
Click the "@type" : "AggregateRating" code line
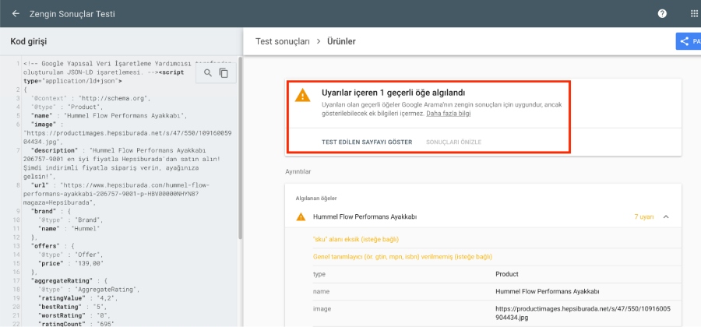tap(89, 290)
